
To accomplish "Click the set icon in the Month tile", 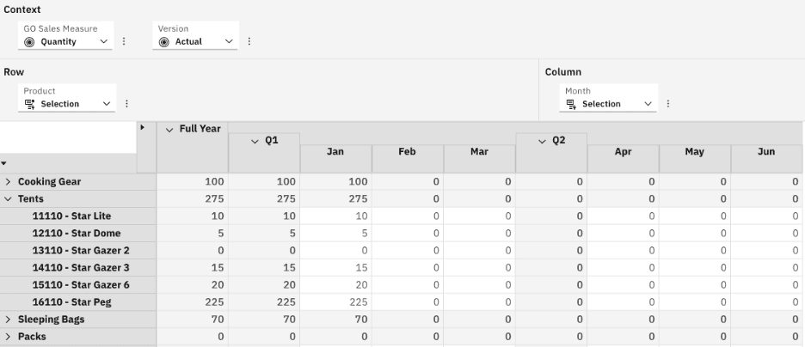I will coord(571,104).
